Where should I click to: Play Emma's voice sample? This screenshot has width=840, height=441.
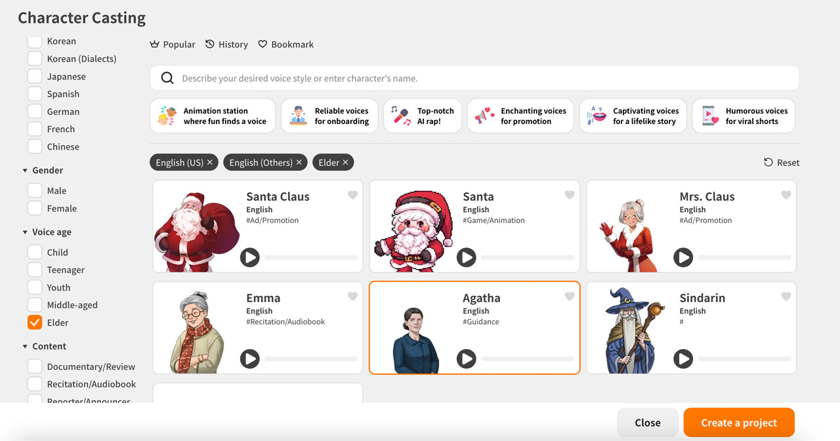click(249, 359)
